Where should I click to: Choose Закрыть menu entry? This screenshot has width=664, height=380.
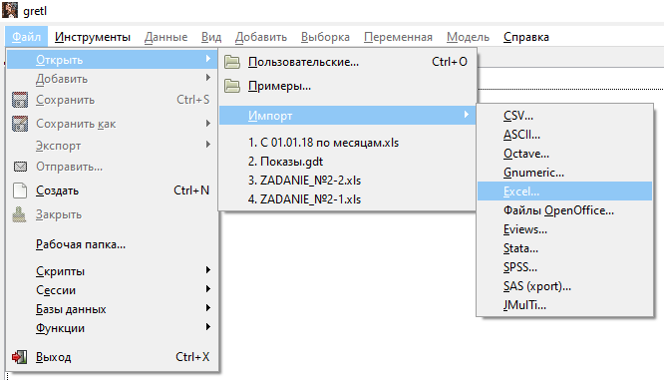click(113, 214)
